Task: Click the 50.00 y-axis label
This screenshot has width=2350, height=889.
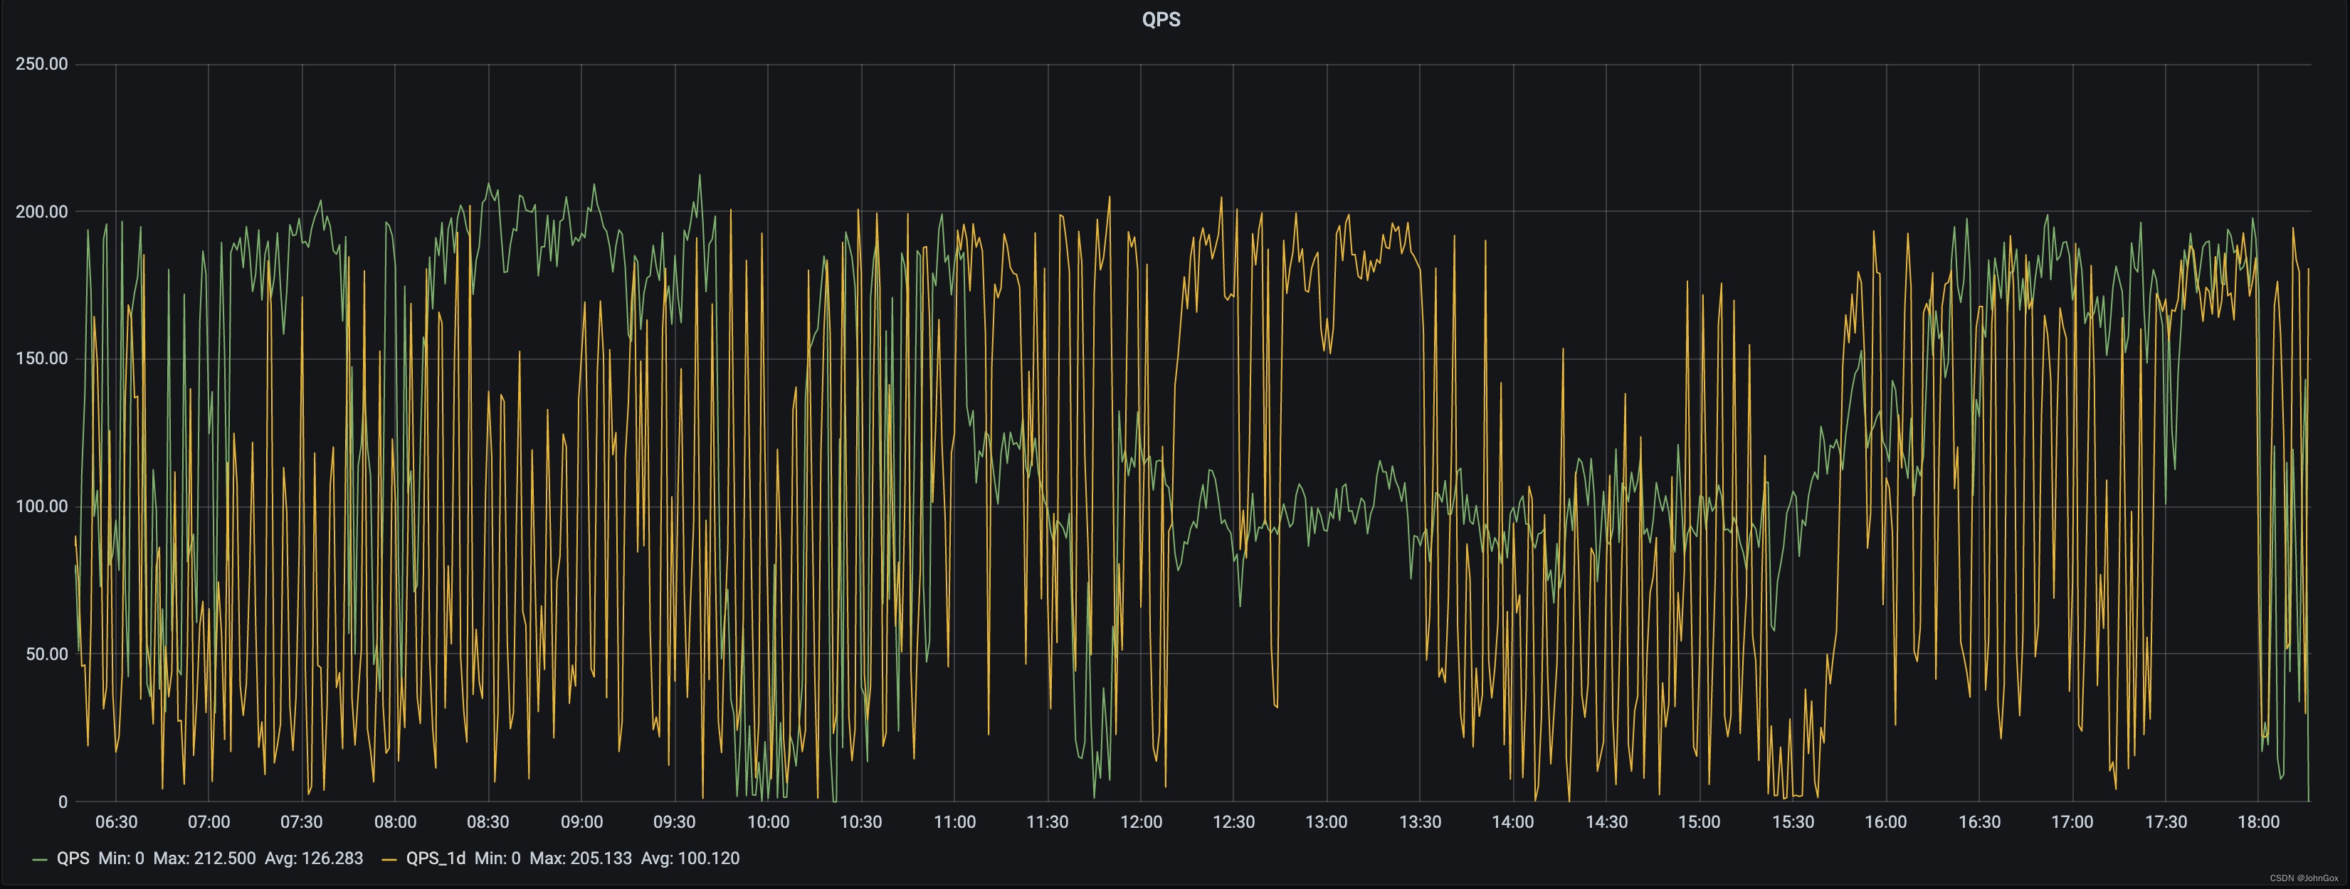Action: tap(46, 654)
